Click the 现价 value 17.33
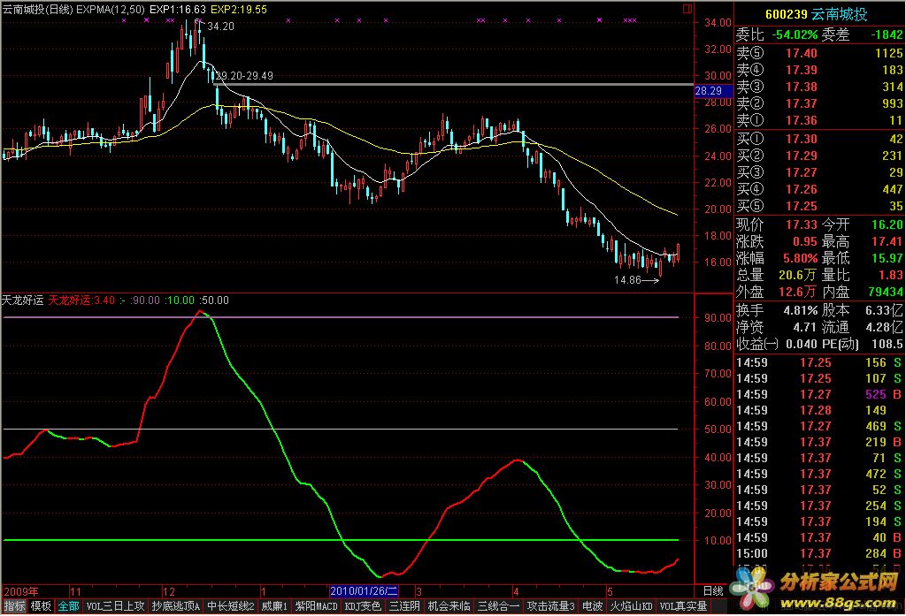The height and width of the screenshot is (616, 906). (x=802, y=224)
